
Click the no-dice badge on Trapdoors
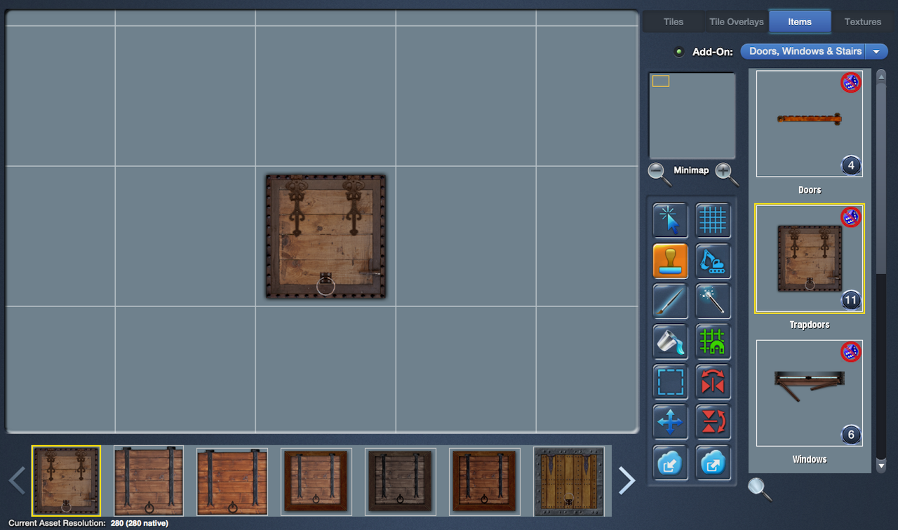pos(850,217)
